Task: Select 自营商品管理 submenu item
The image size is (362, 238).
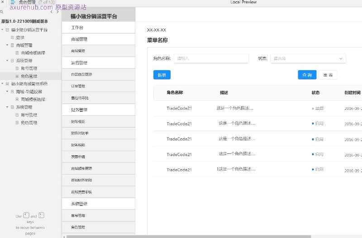Action: pos(99,74)
